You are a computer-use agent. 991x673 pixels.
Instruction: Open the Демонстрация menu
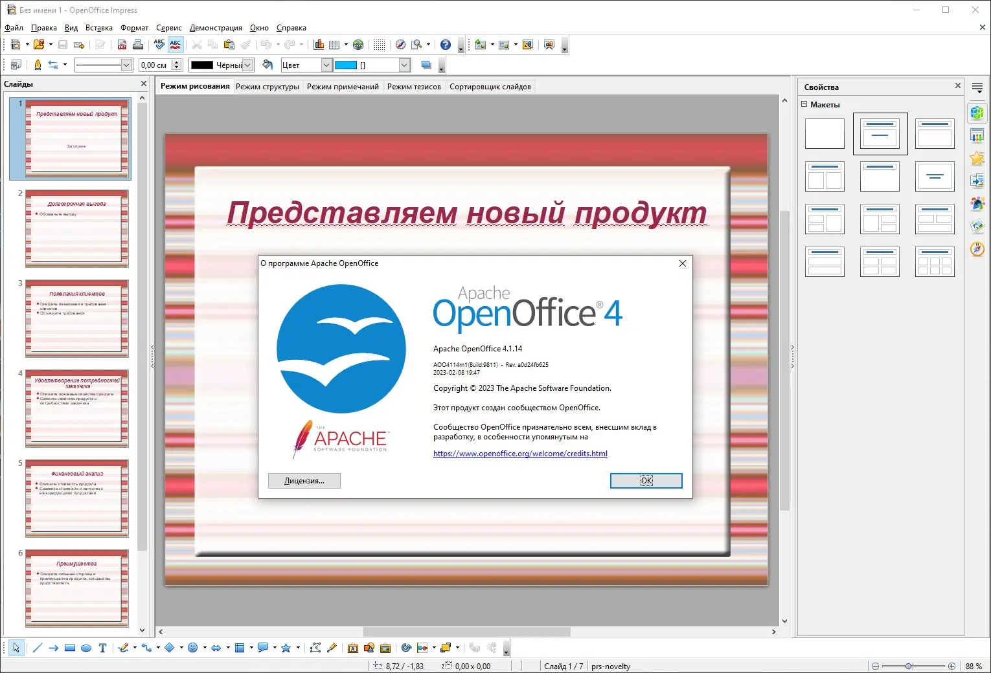coord(216,28)
